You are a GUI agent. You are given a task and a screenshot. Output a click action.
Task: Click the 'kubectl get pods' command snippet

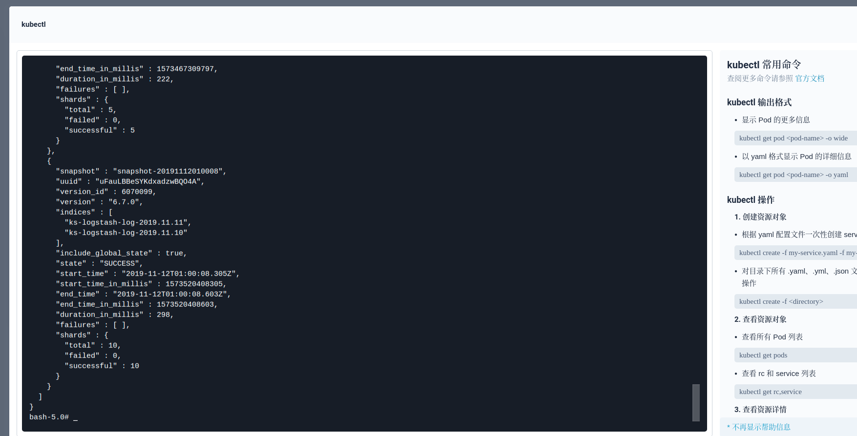click(x=763, y=355)
